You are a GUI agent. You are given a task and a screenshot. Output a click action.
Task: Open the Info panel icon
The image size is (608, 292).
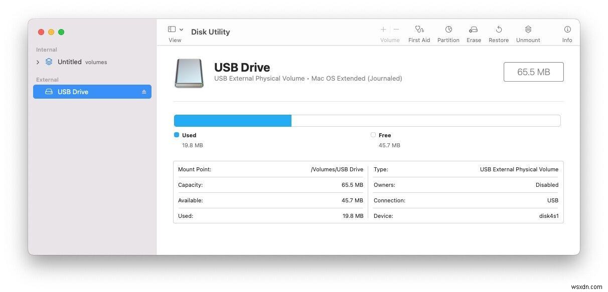(x=567, y=30)
